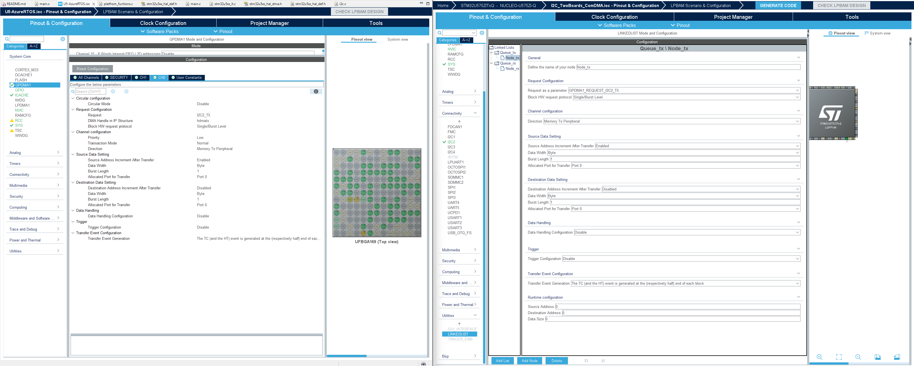Zoom out of the pinout view

(x=858, y=357)
